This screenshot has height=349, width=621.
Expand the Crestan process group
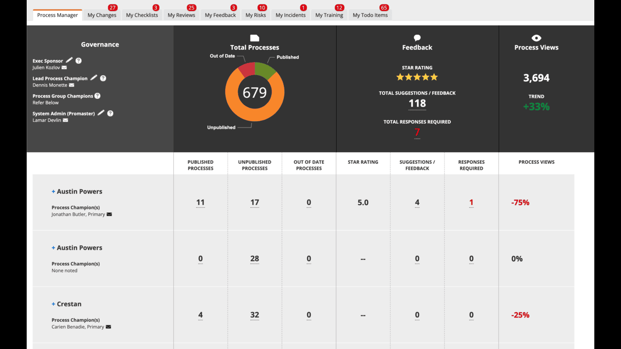(x=53, y=304)
